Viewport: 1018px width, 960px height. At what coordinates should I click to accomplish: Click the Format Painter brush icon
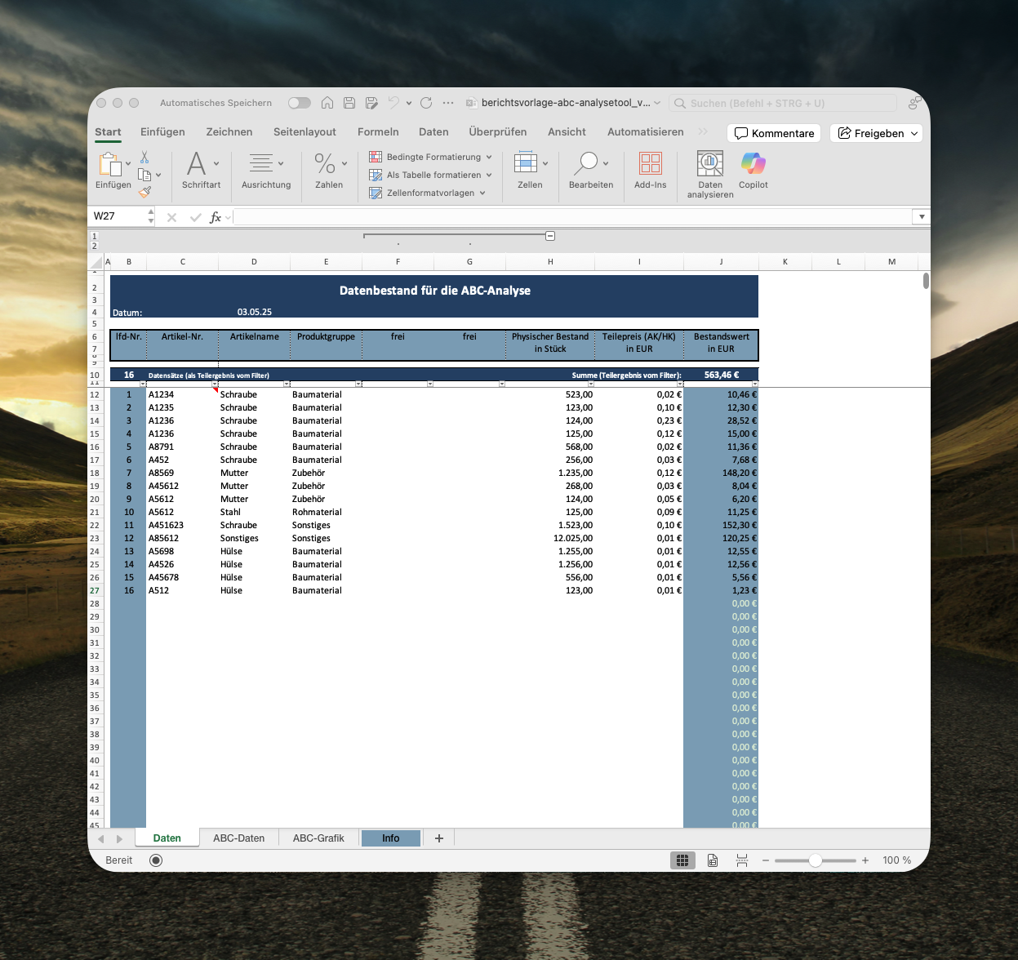click(144, 193)
